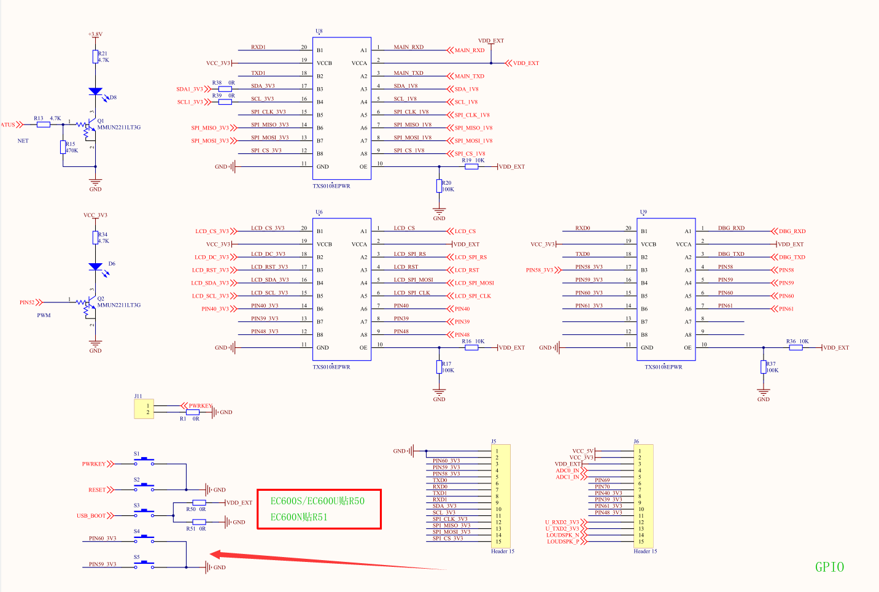The width and height of the screenshot is (879, 592).
Task: Click the R19 10K resistor
Action: coord(471,166)
